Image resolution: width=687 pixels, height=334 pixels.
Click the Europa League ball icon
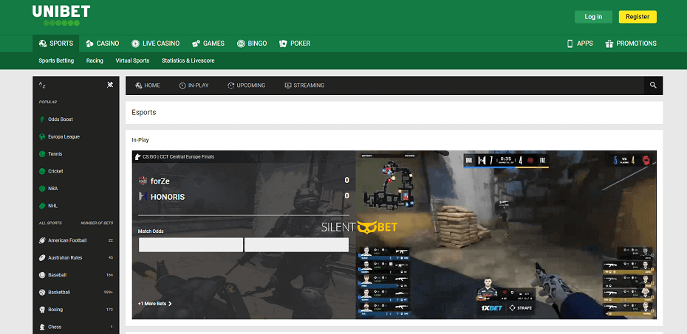click(x=42, y=137)
